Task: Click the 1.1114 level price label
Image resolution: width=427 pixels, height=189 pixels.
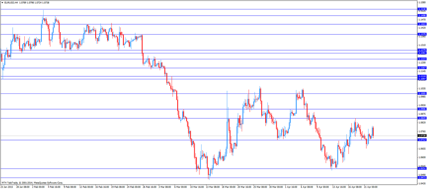Action: (x=422, y=76)
